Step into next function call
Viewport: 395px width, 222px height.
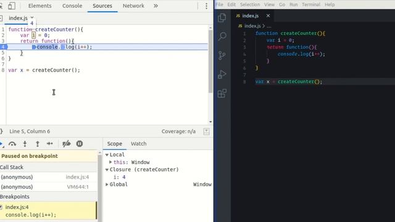(x=25, y=144)
